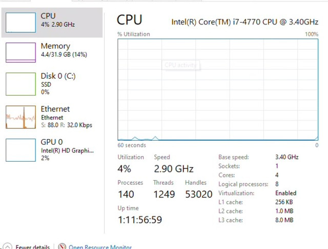Select Memory 4.4/31.9 GB sidebar label

[x=64, y=50]
